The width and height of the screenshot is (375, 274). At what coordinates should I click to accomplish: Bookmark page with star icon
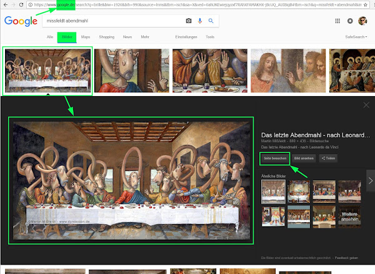pyautogui.click(x=366, y=5)
